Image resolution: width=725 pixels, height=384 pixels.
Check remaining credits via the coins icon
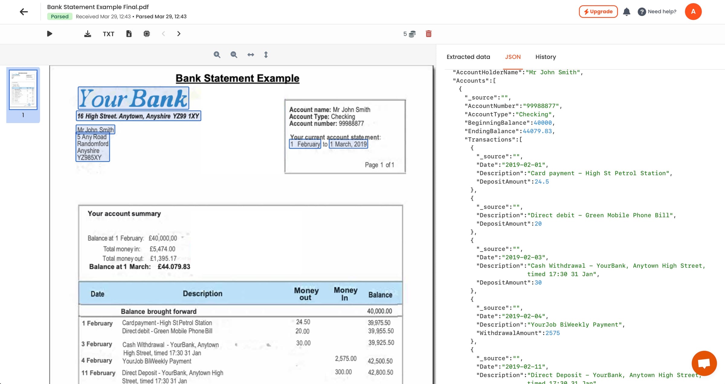413,34
